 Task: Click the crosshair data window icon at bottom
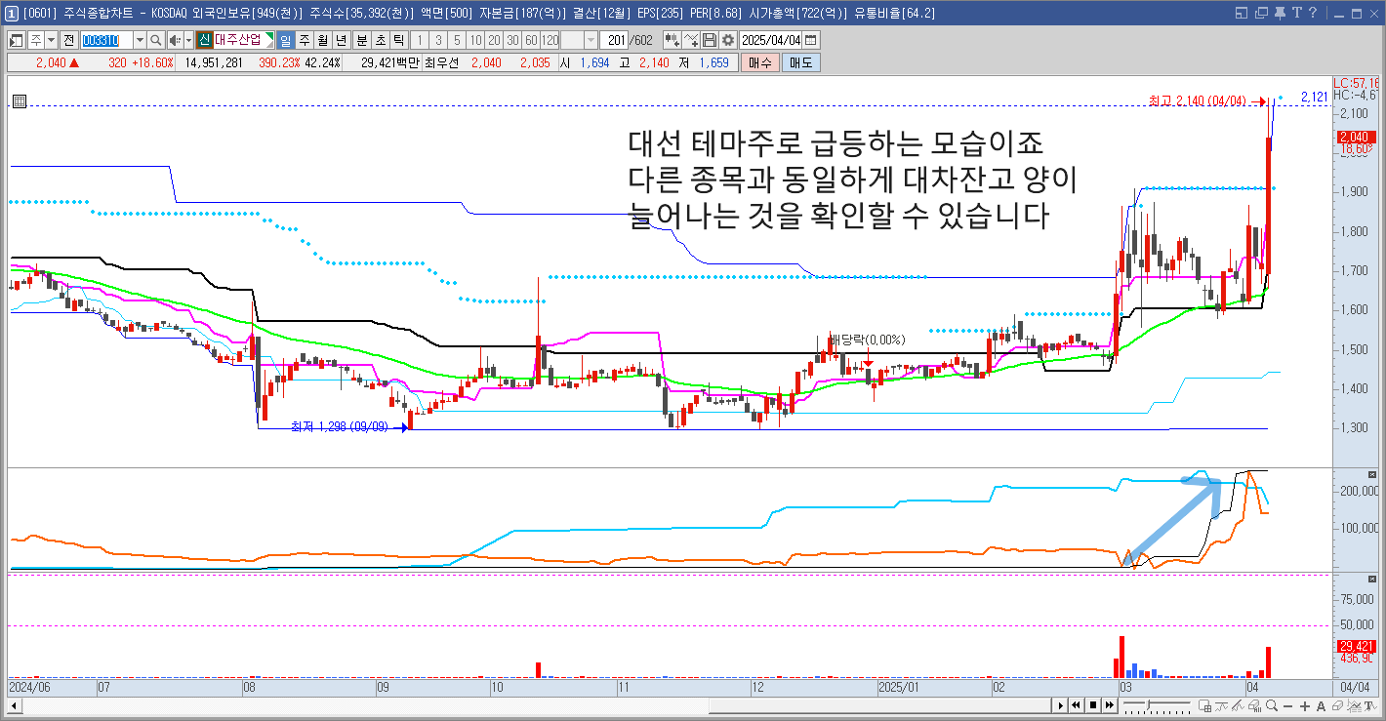tap(1204, 705)
